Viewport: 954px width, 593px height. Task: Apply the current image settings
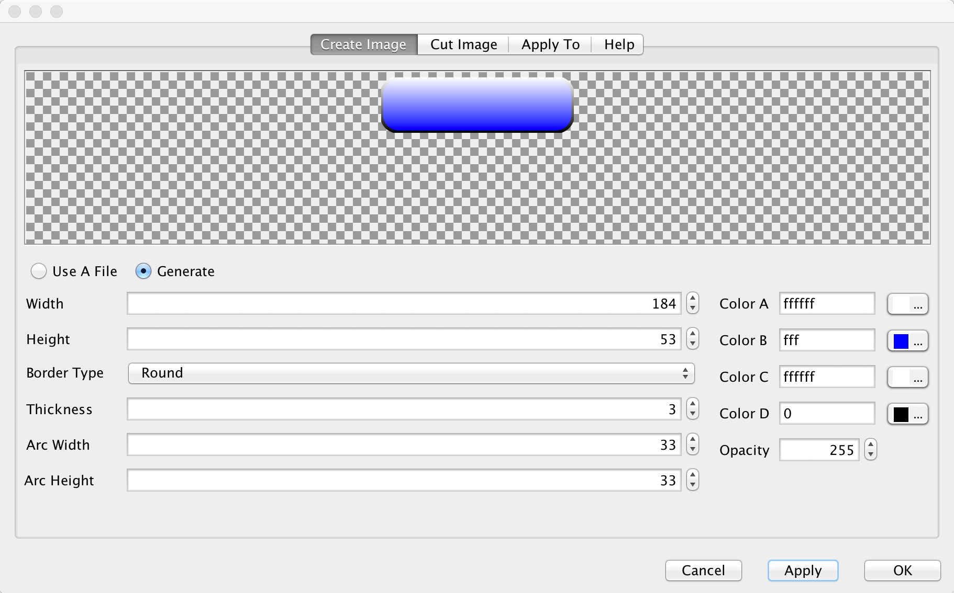click(803, 571)
